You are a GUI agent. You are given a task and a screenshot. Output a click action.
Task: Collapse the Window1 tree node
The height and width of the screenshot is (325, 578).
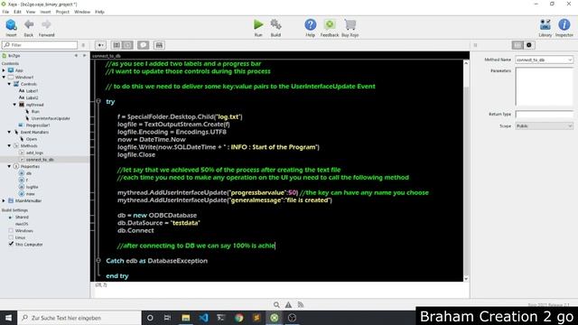[4, 78]
